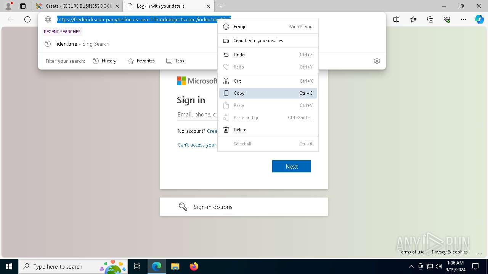Open the Edge profile icon
488x274 pixels.
click(x=8, y=6)
